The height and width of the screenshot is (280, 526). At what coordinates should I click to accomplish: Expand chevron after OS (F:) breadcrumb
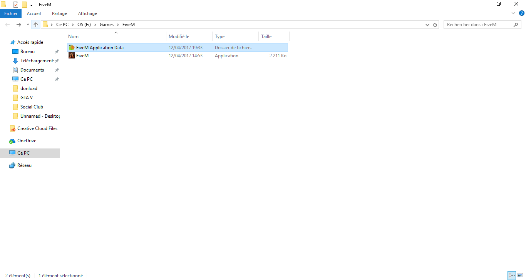pyautogui.click(x=96, y=25)
